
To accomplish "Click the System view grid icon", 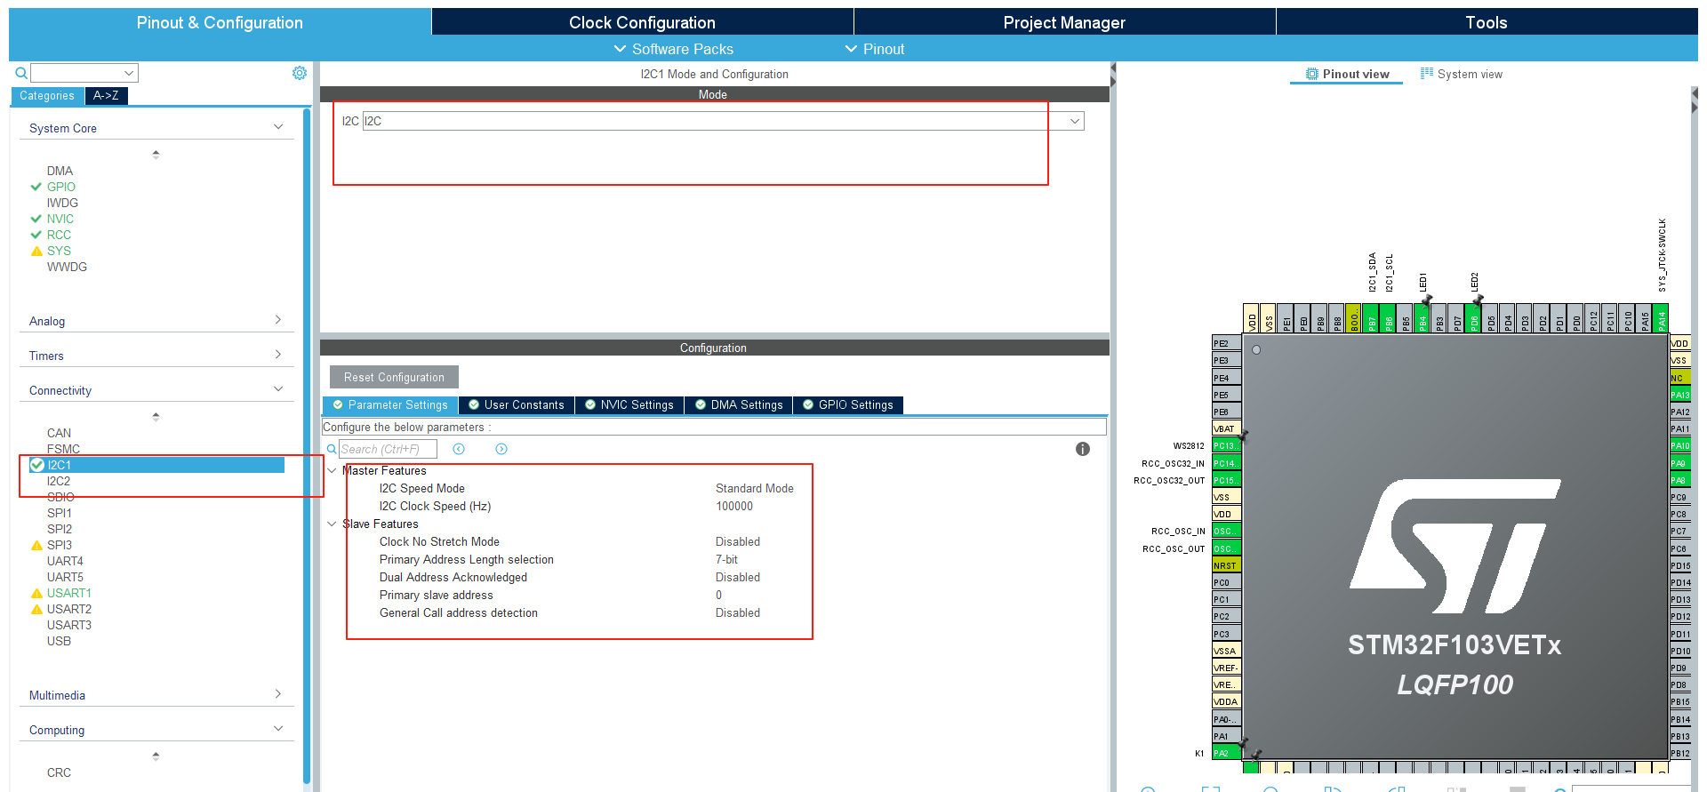I will coord(1426,74).
